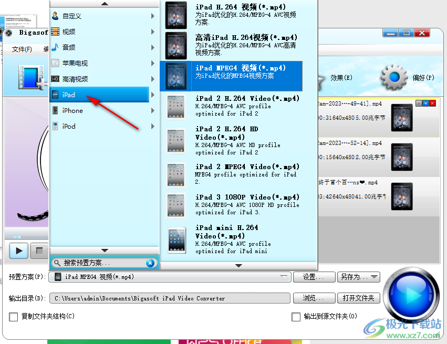Click the iPad H.264 视频 preset thumbnail
447x344 pixels.
176,15
